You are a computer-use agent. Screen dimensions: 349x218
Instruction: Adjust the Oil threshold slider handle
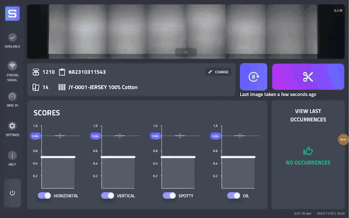[240, 136]
